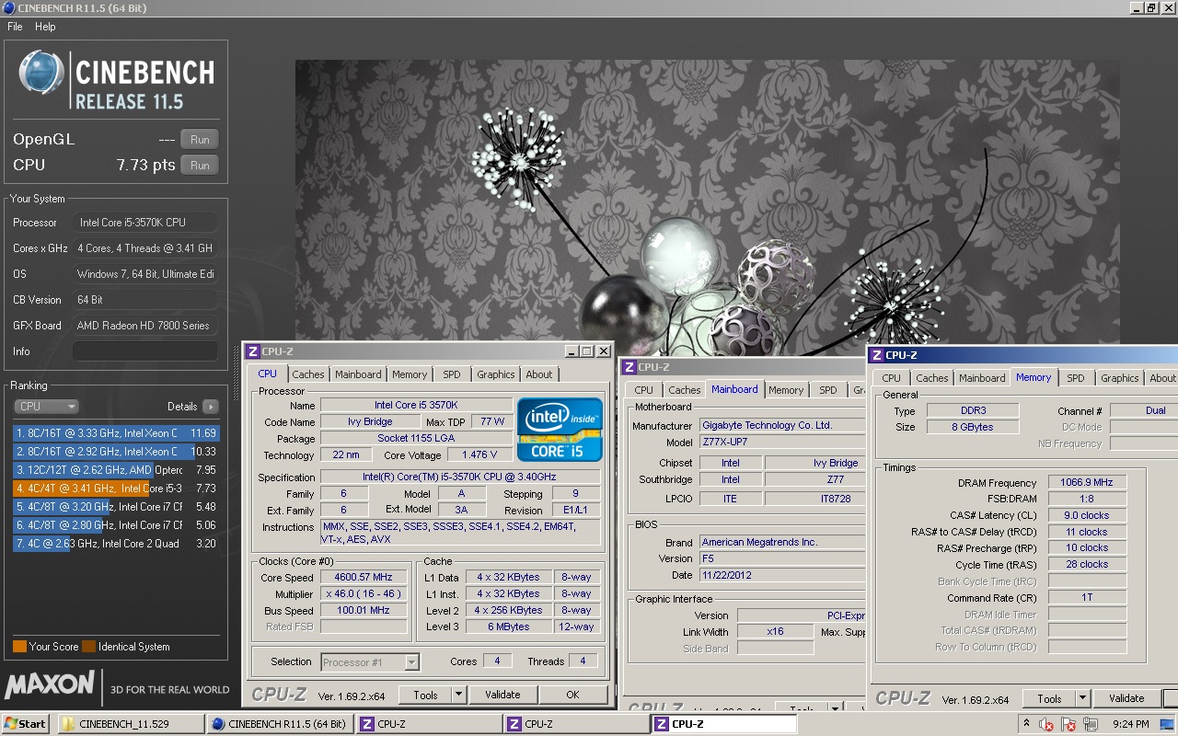The height and width of the screenshot is (736, 1178).
Task: Click OK in the CPU-Z CPU window
Action: [572, 696]
